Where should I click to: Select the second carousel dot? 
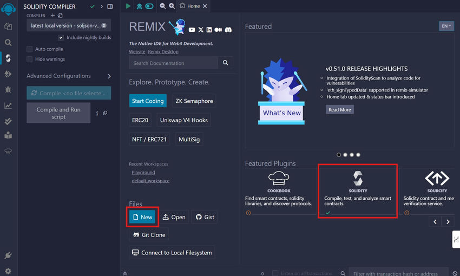point(345,155)
